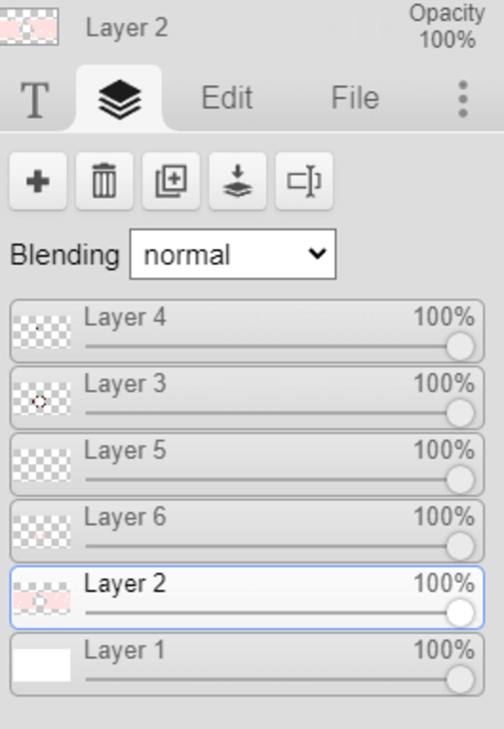Click the Layer 1 opacity slider handle

pyautogui.click(x=460, y=679)
